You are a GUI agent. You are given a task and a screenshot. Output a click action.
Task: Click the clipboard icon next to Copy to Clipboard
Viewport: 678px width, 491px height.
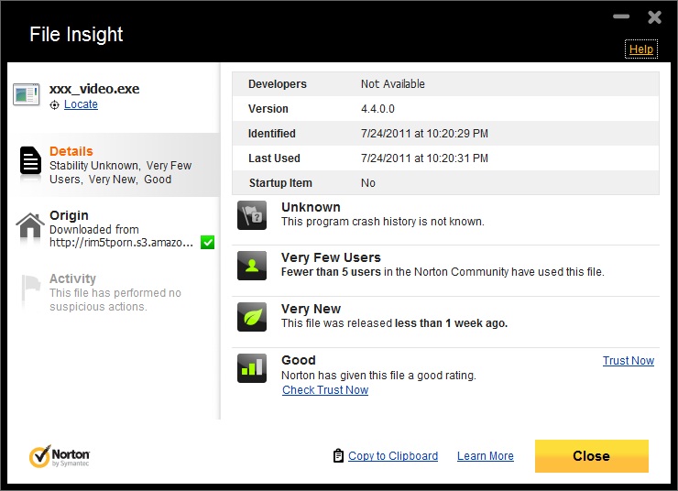(338, 456)
